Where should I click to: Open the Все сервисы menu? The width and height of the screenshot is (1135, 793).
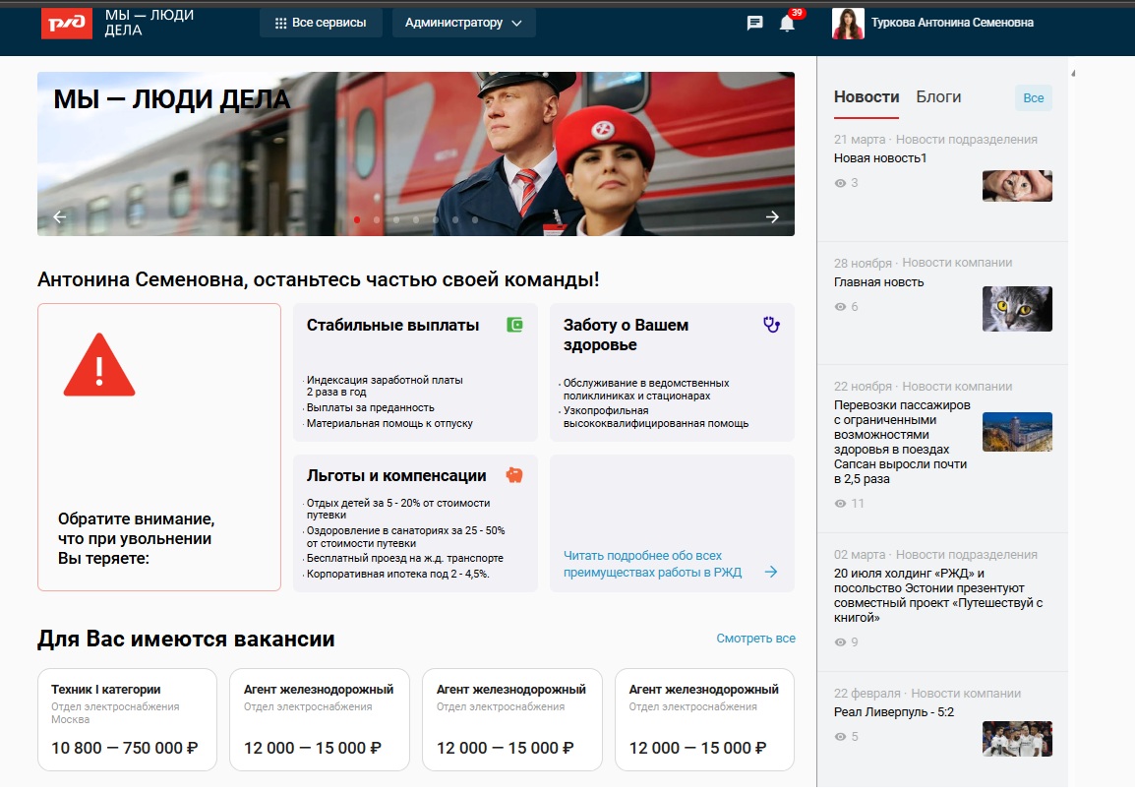321,23
